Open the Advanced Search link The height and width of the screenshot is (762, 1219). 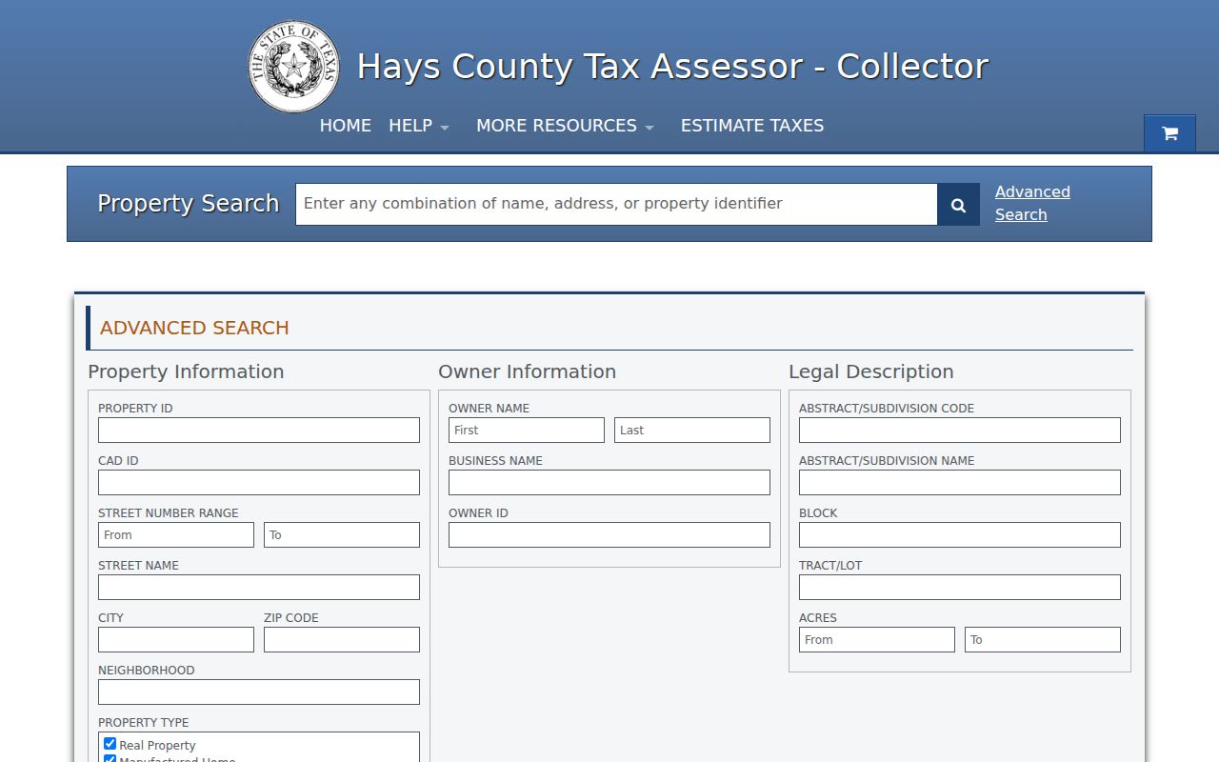pos(1032,203)
